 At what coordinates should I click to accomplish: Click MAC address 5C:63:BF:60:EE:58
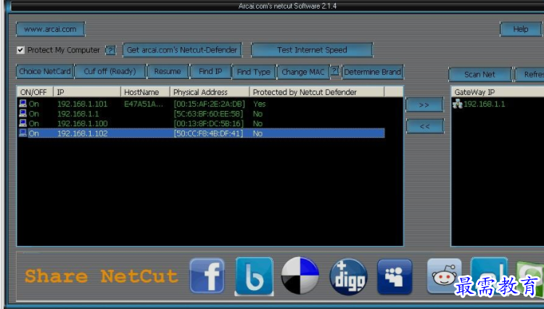pos(208,114)
